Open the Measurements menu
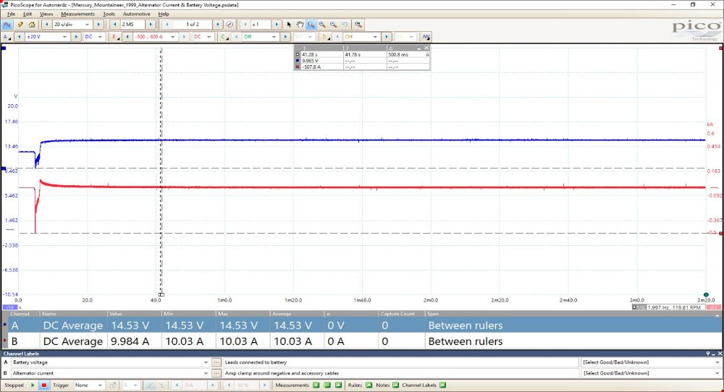Viewport: 724px width, 392px height. click(77, 14)
